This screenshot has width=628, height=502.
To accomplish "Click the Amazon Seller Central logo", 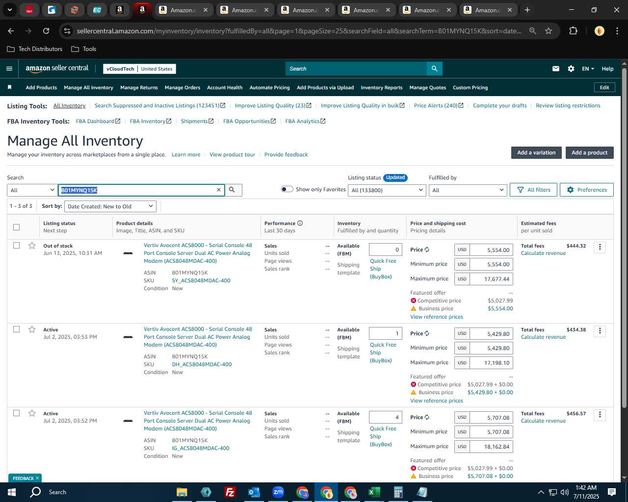I will coord(57,69).
